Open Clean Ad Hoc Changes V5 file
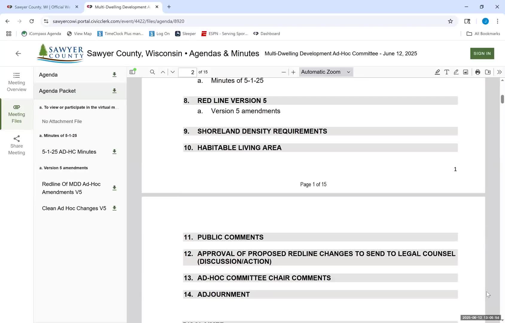Viewport: 505px width, 323px height. pyautogui.click(x=74, y=208)
